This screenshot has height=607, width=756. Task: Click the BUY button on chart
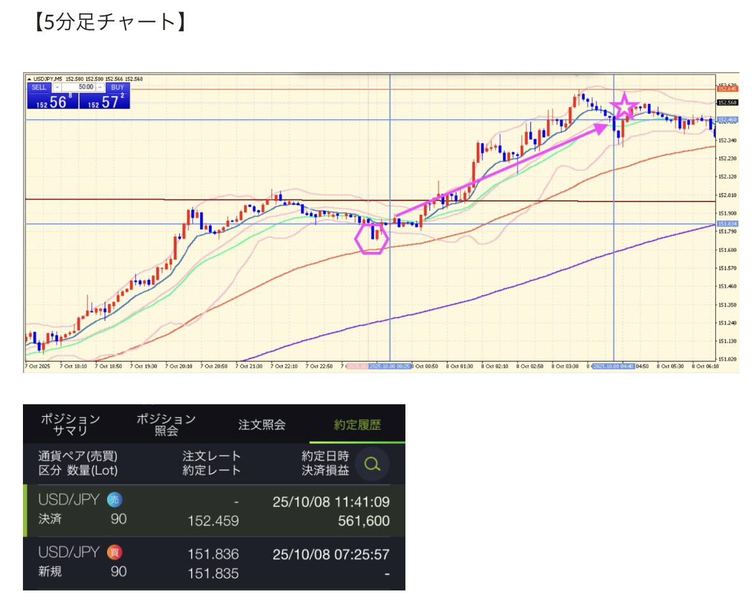click(x=117, y=87)
